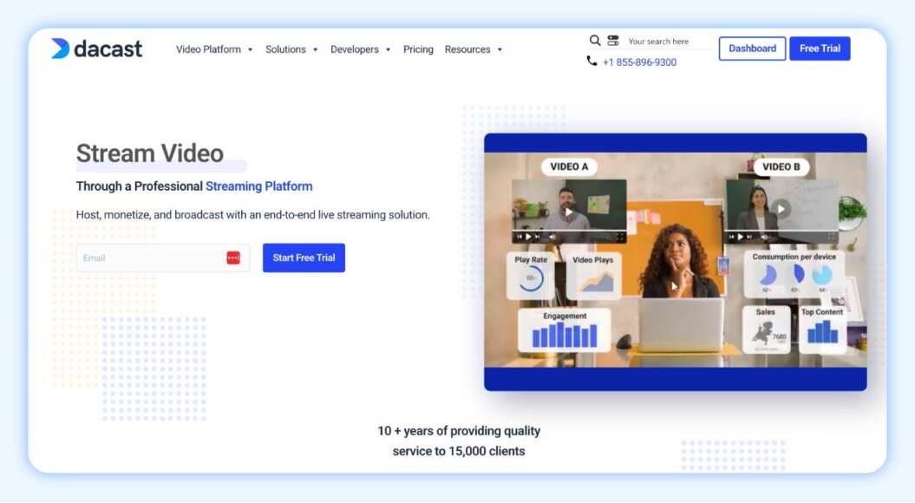Open the Dashboard

(751, 48)
